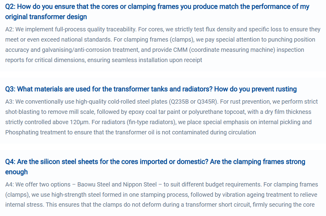Toggle the Q4 silicon steel sheets question
The width and height of the screenshot is (326, 216).
click(155, 167)
